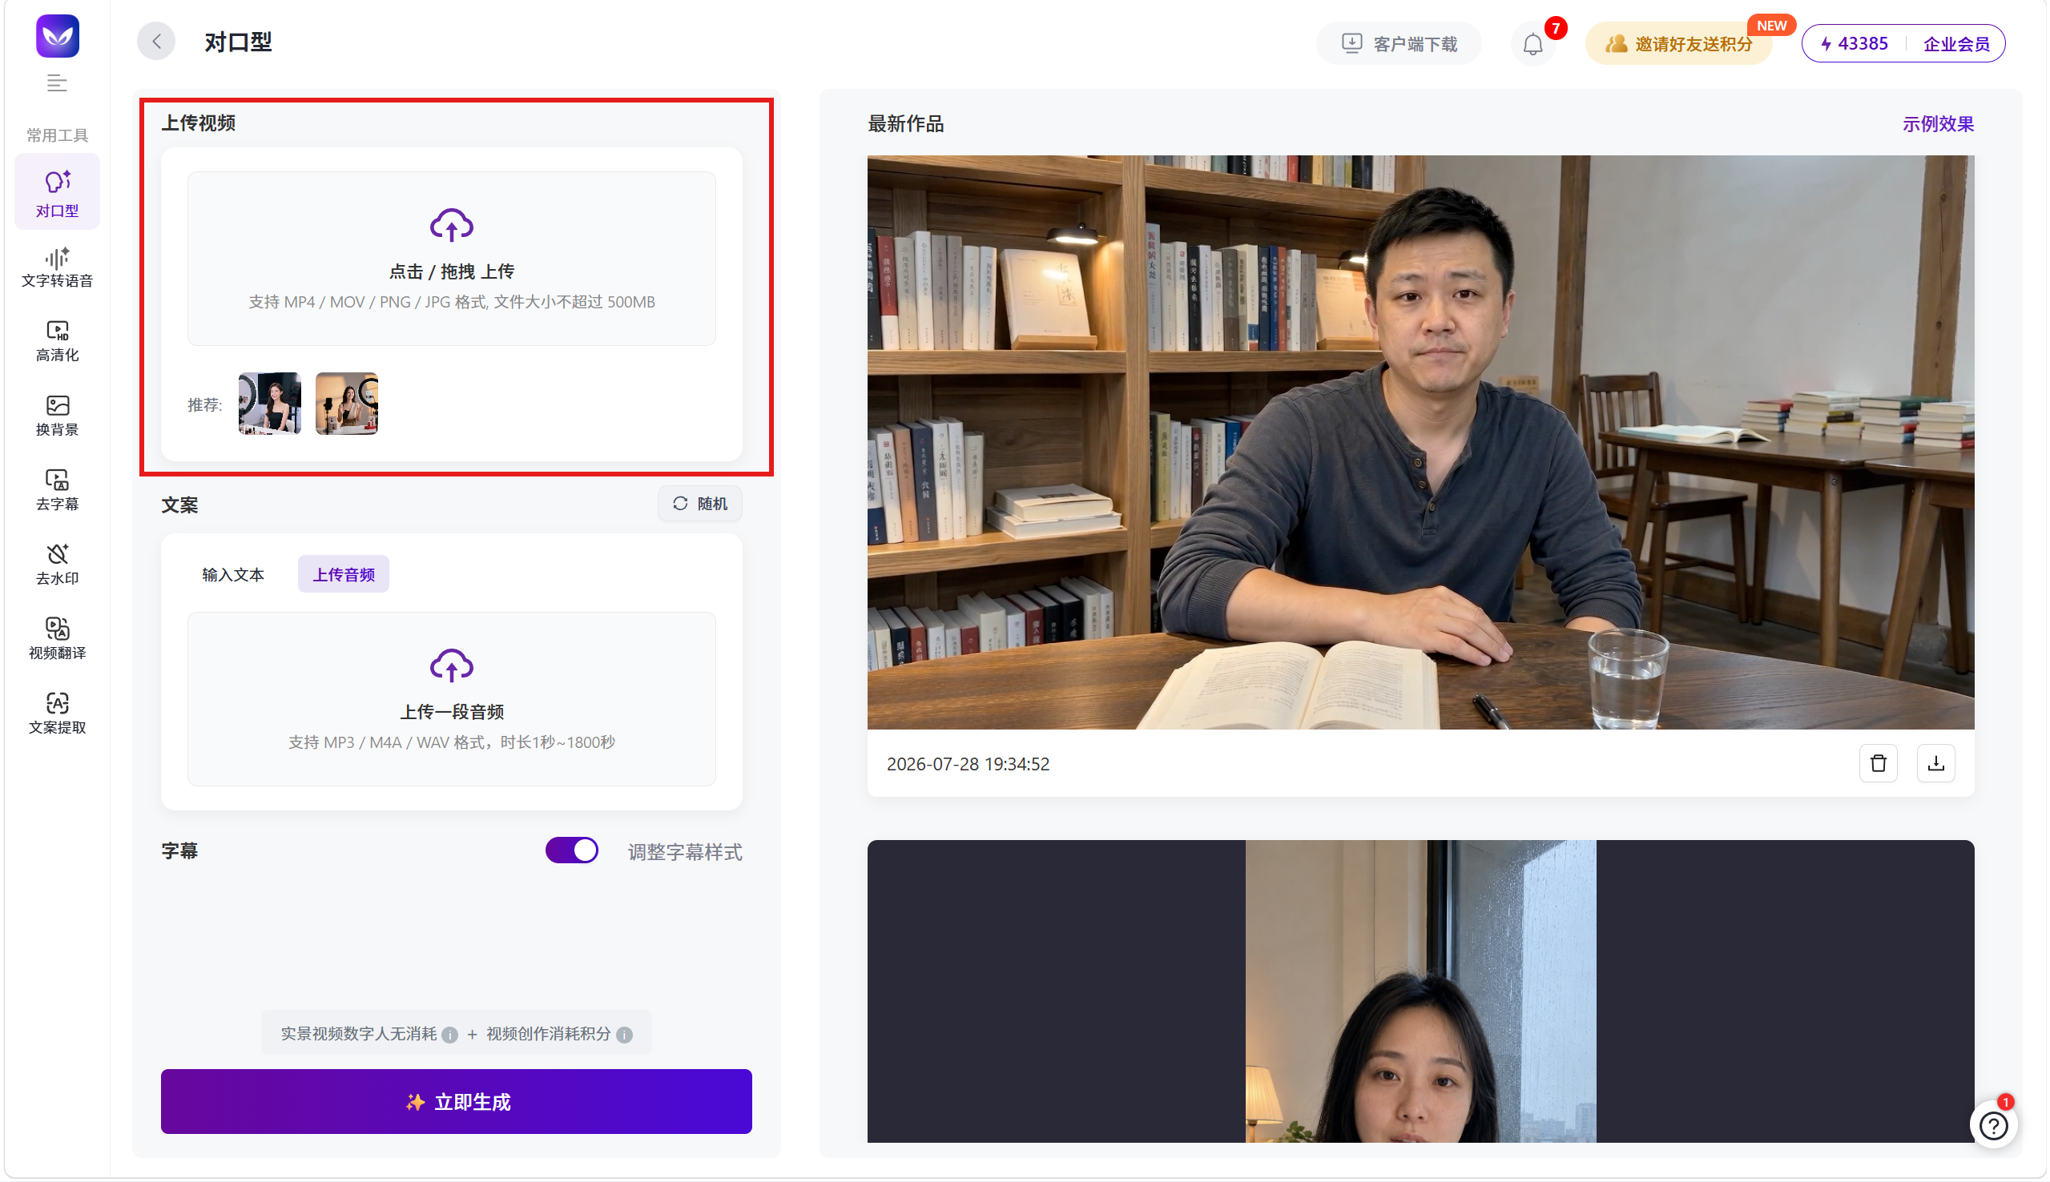Open the 示例效果 example effects link
Screen dimensions: 2050x1182
coord(1939,123)
